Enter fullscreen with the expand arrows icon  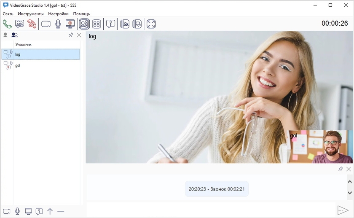point(151,24)
